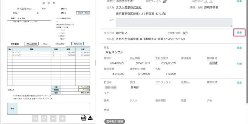
Task: Click the テスト custom field label
Action: 134,101
